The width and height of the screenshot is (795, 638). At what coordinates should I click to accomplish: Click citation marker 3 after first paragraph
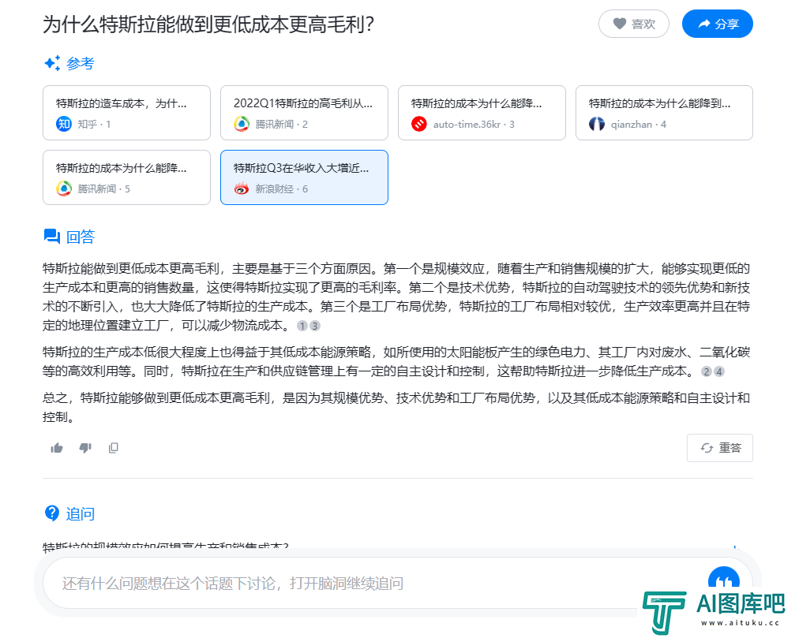(x=315, y=326)
